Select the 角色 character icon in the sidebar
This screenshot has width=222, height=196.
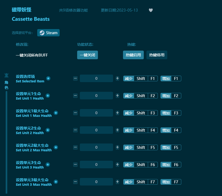(6, 75)
